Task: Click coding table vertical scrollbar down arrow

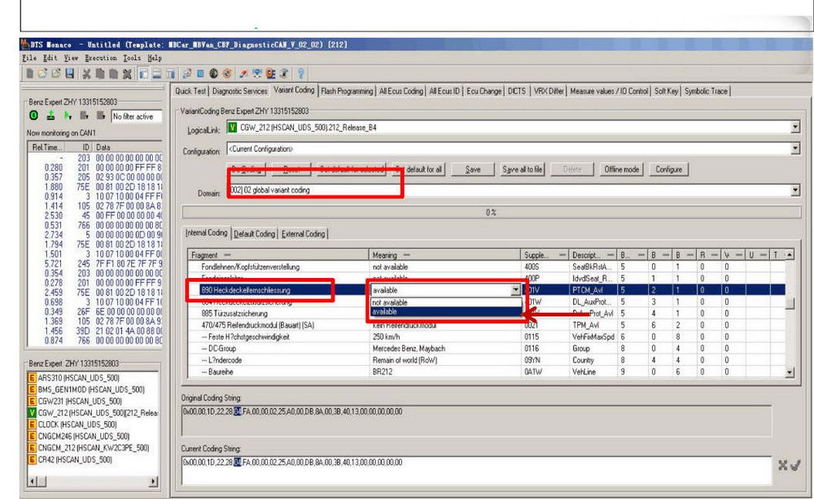Action: point(790,372)
